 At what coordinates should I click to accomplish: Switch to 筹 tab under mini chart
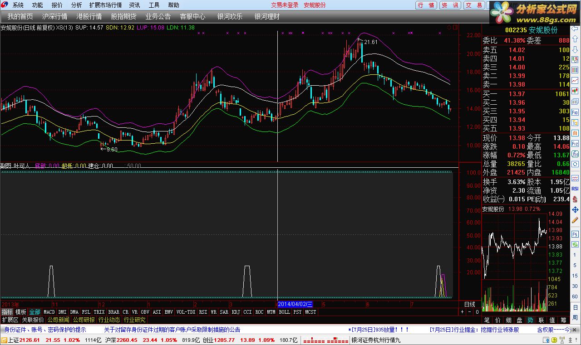tap(563, 320)
